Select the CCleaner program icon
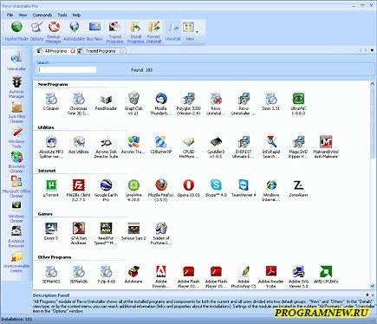Image resolution: width=377 pixels, height=324 pixels. coord(51,101)
